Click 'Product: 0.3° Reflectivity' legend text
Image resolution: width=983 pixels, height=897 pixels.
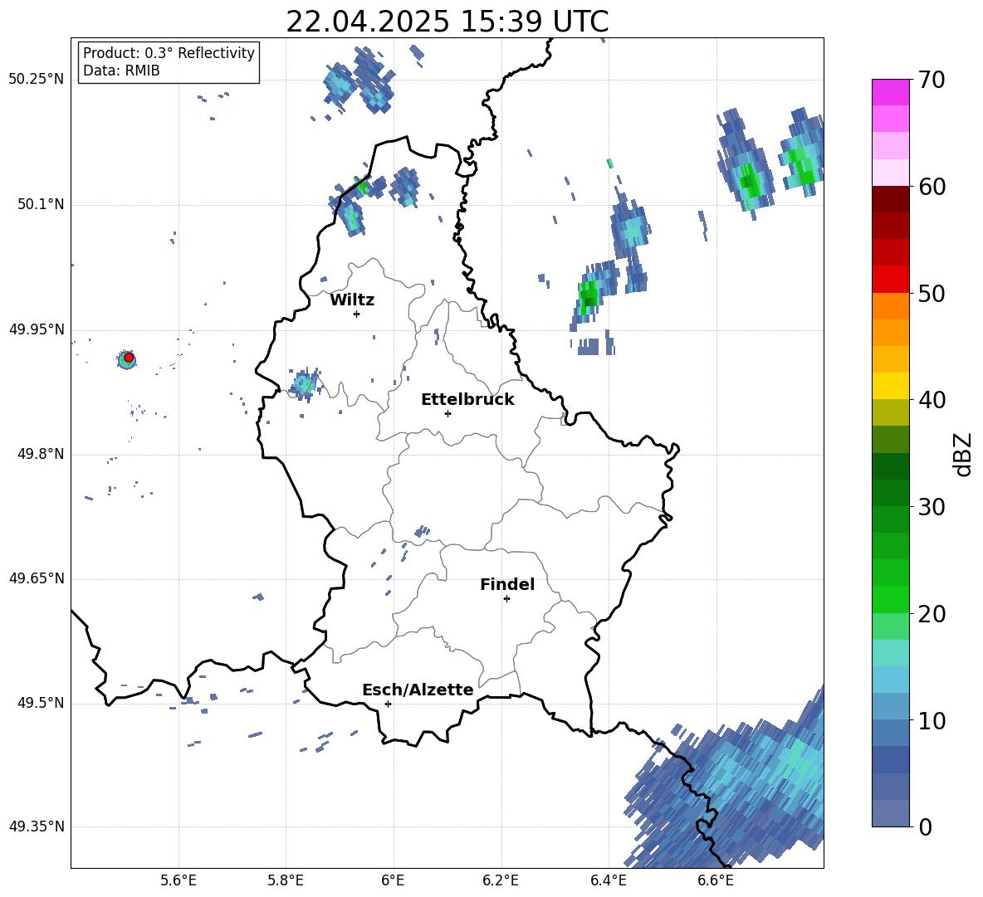(169, 53)
